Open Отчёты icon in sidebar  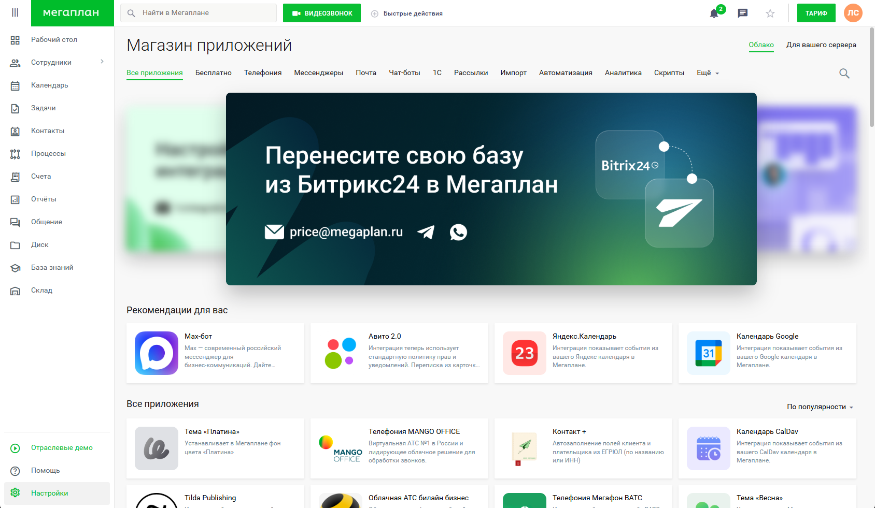click(15, 199)
